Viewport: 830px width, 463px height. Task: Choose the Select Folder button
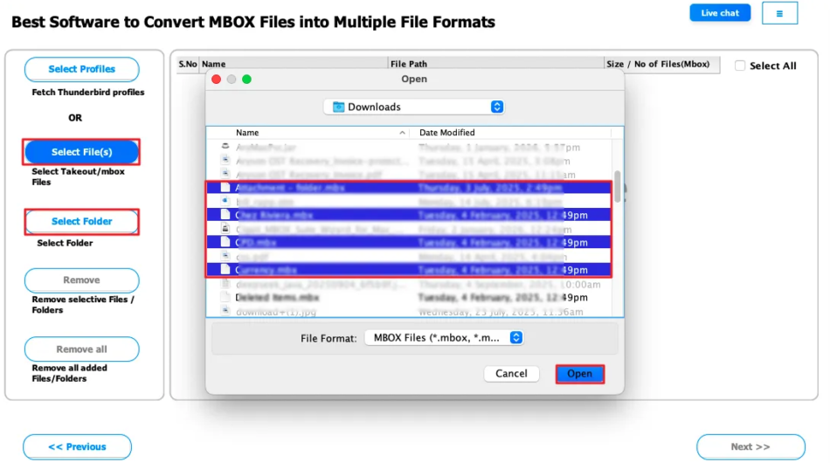pos(81,221)
